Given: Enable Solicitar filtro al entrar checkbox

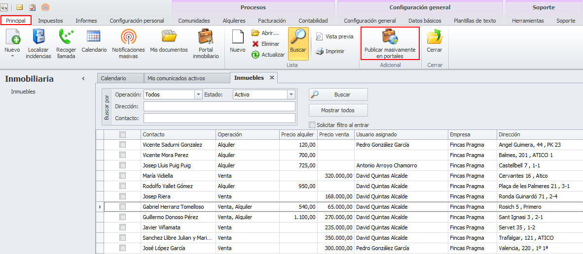Looking at the screenshot, I should [312, 125].
